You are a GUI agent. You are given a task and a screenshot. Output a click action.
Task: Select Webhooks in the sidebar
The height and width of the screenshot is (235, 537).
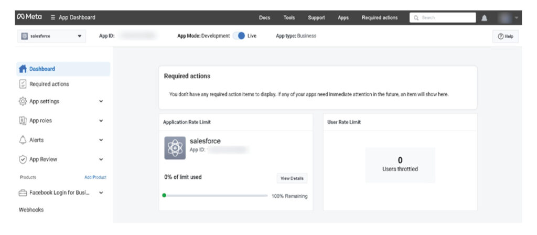pyautogui.click(x=31, y=210)
